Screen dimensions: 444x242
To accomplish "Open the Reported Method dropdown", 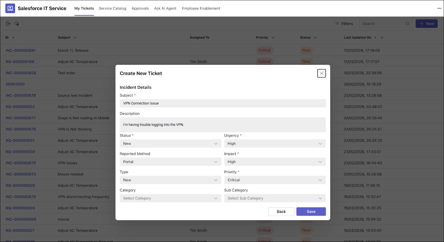I will point(170,162).
